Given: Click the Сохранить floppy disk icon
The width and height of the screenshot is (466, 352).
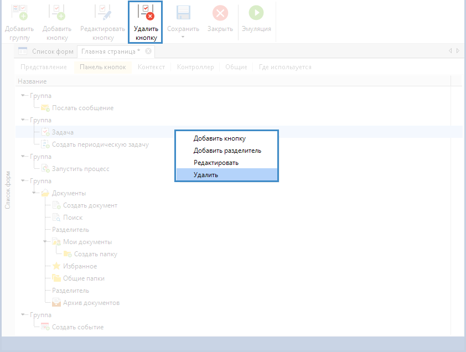Looking at the screenshot, I should (x=183, y=13).
